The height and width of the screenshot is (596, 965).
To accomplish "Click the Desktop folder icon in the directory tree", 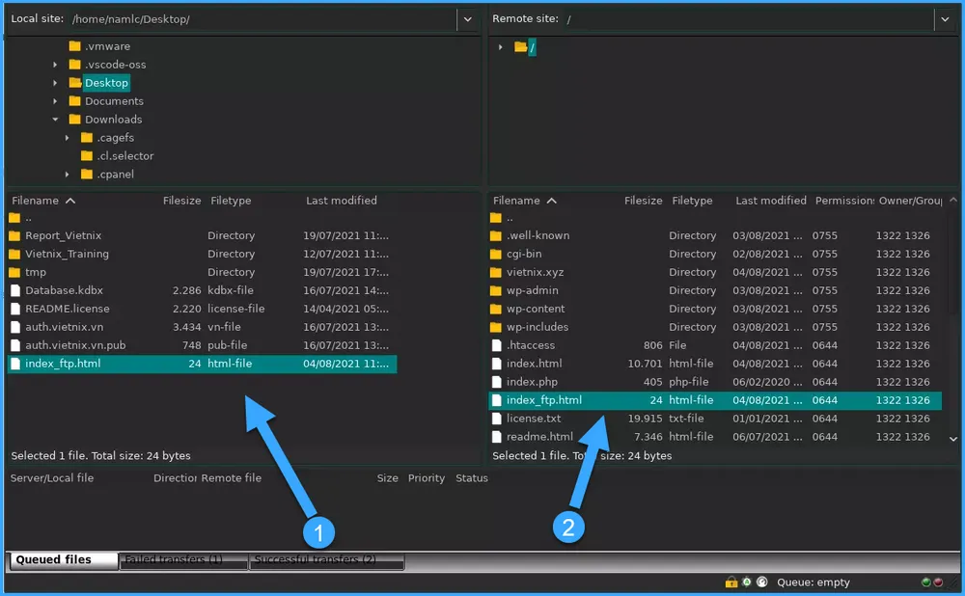I will 74,82.
